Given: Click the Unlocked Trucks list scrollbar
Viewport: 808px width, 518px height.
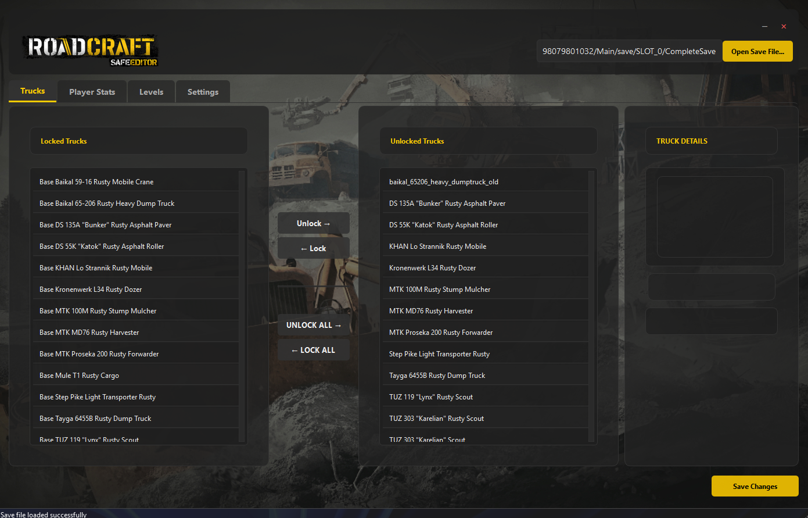Looking at the screenshot, I should click(592, 306).
